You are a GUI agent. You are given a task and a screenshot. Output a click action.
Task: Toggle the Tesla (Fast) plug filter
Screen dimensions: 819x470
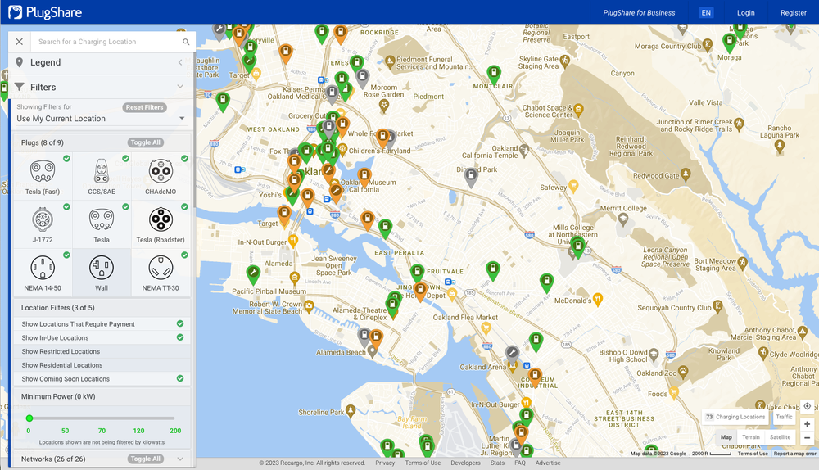43,176
